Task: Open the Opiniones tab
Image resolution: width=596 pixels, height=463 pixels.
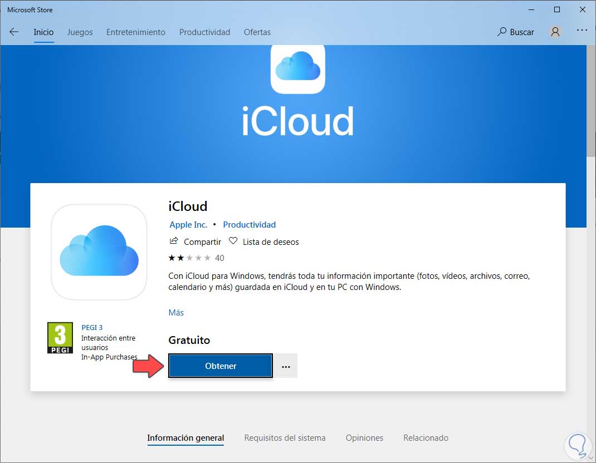Action: 364,438
